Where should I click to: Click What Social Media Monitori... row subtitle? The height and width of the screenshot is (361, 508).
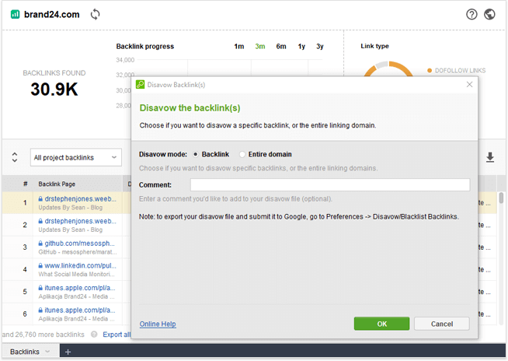[76, 275]
